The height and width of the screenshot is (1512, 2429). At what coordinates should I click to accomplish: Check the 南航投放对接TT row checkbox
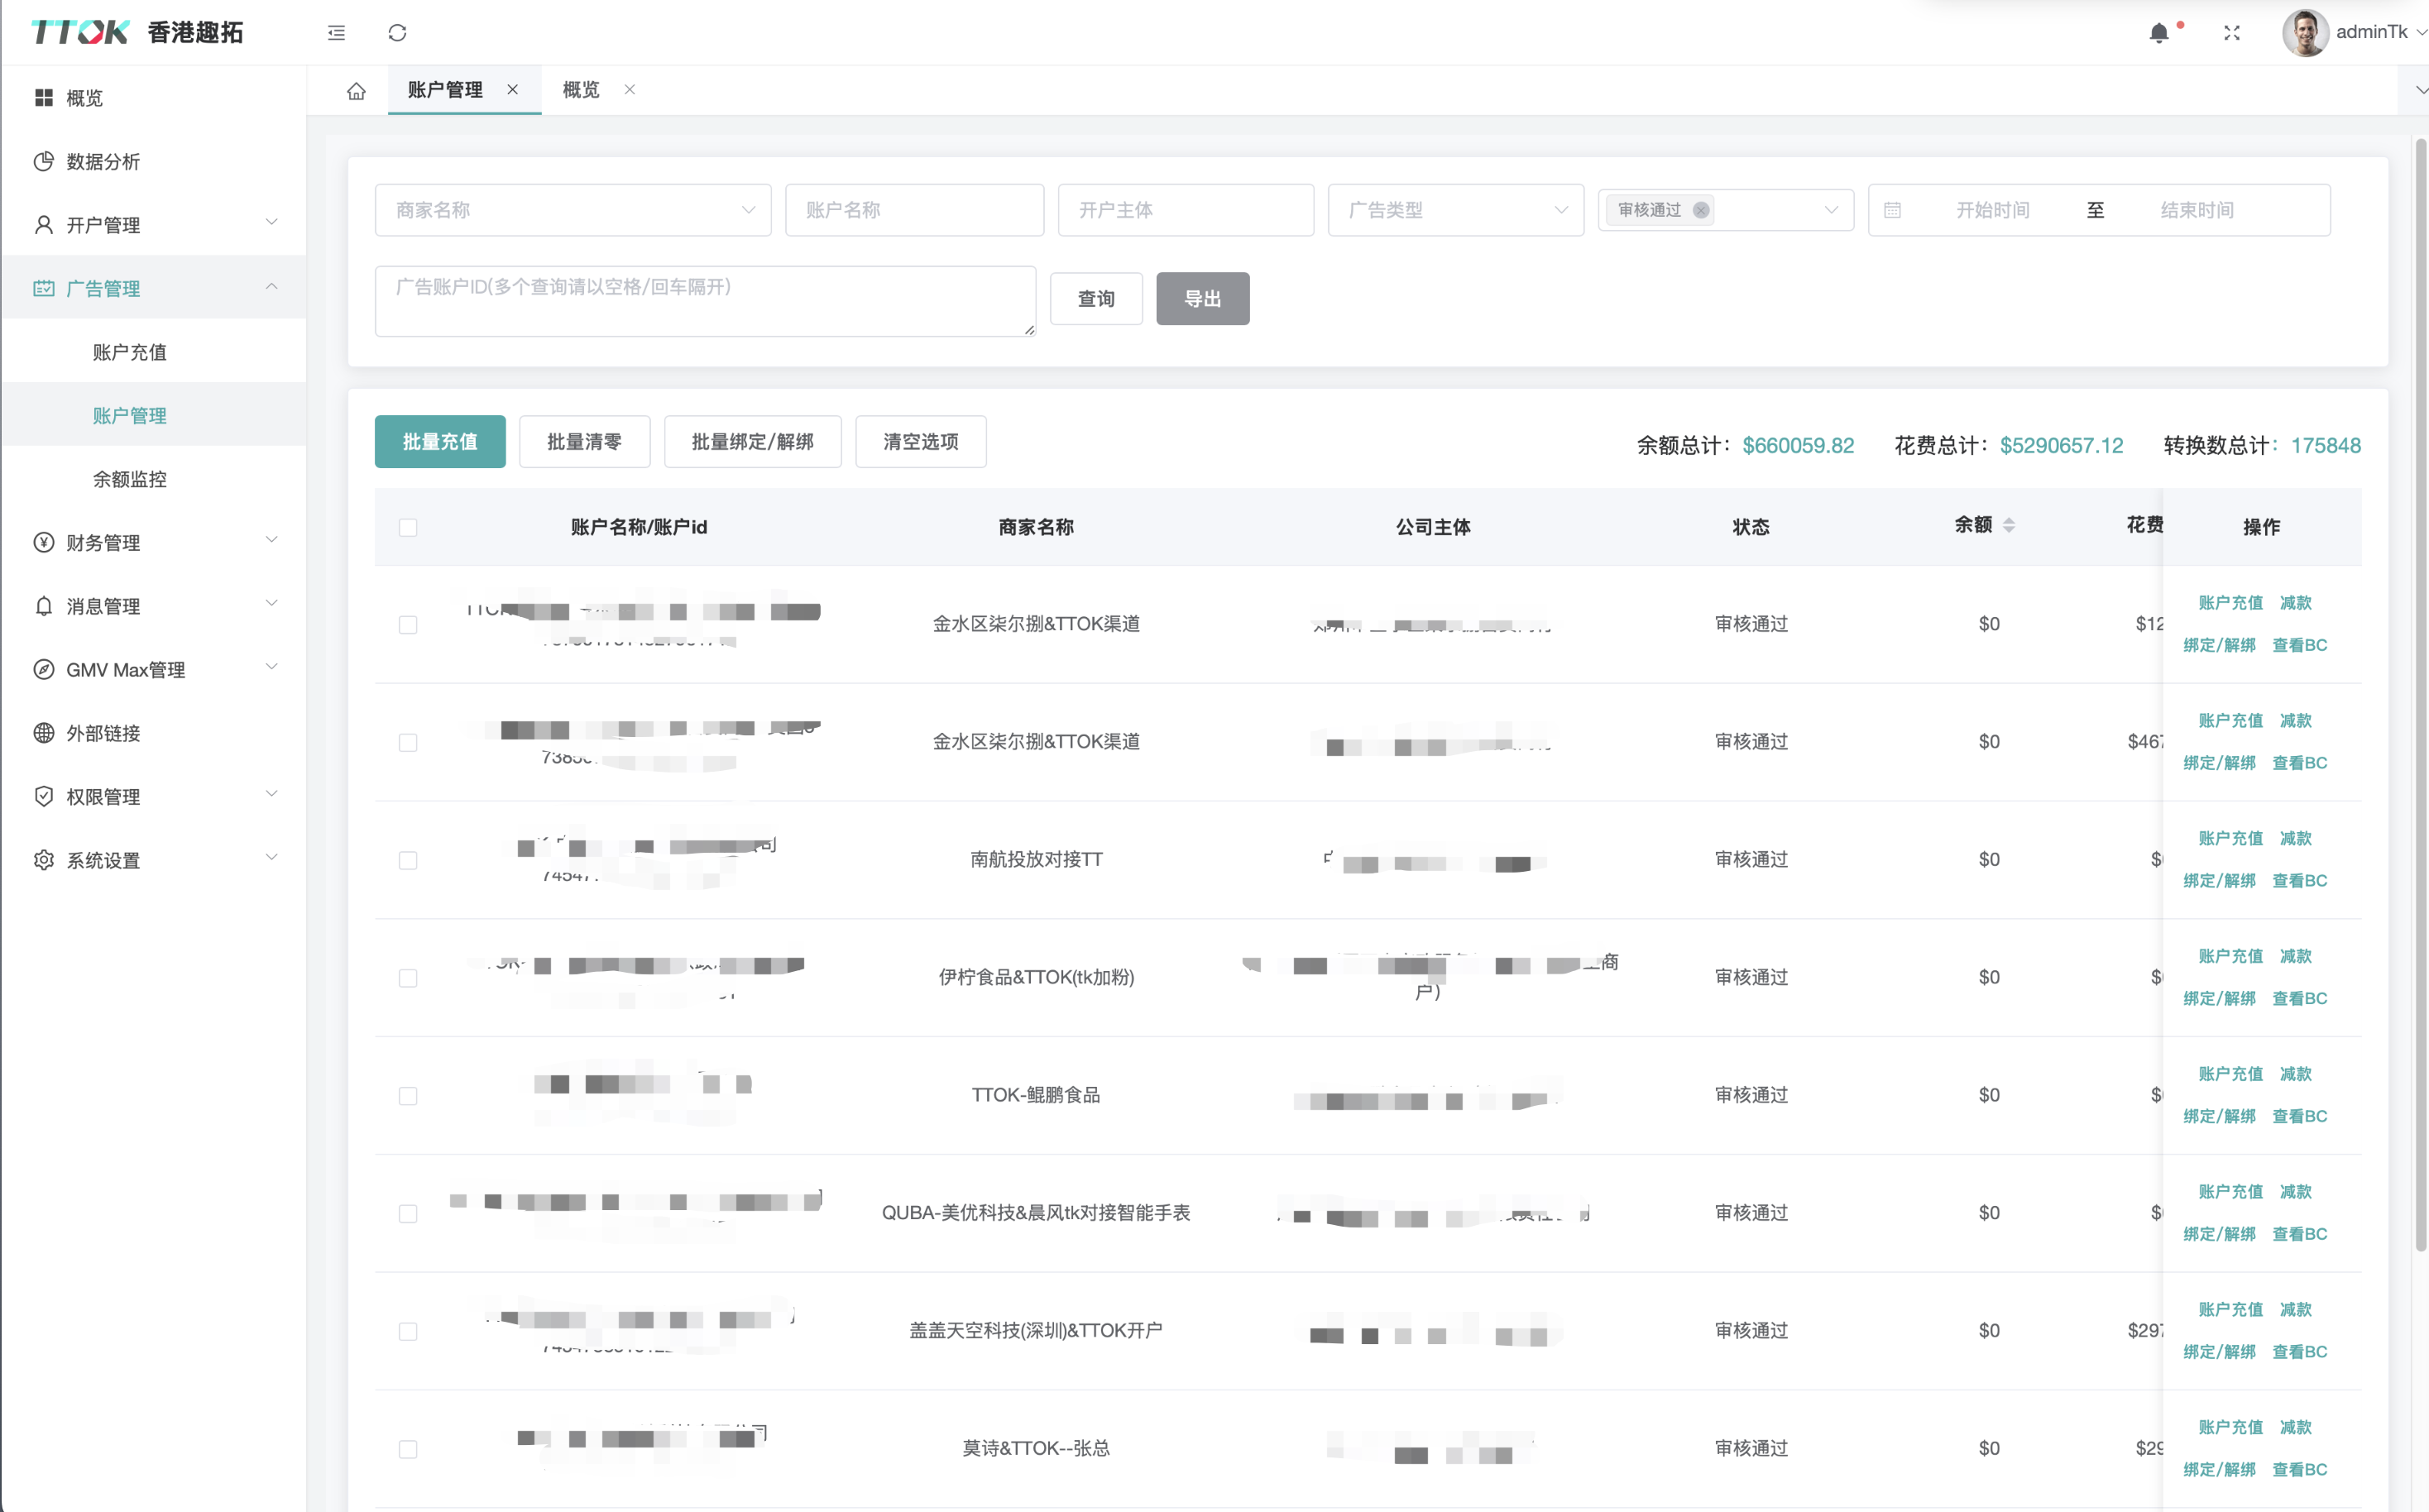tap(408, 860)
